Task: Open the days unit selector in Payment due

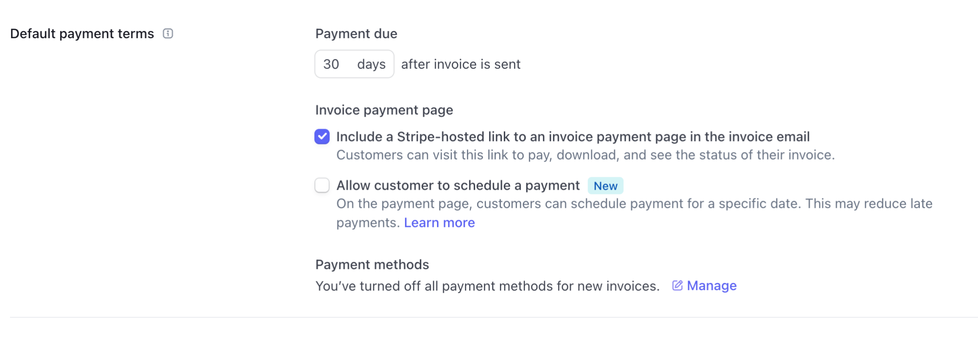Action: point(372,64)
